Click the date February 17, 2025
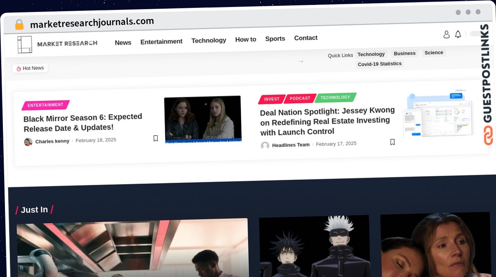This screenshot has width=496, height=277. [336, 144]
